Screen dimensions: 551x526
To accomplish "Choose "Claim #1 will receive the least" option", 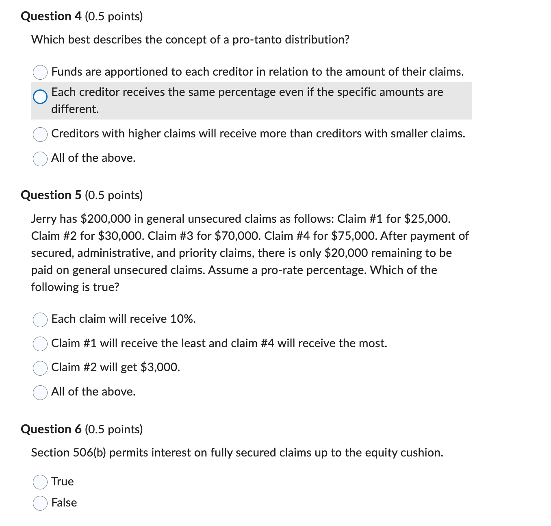I will tap(39, 344).
